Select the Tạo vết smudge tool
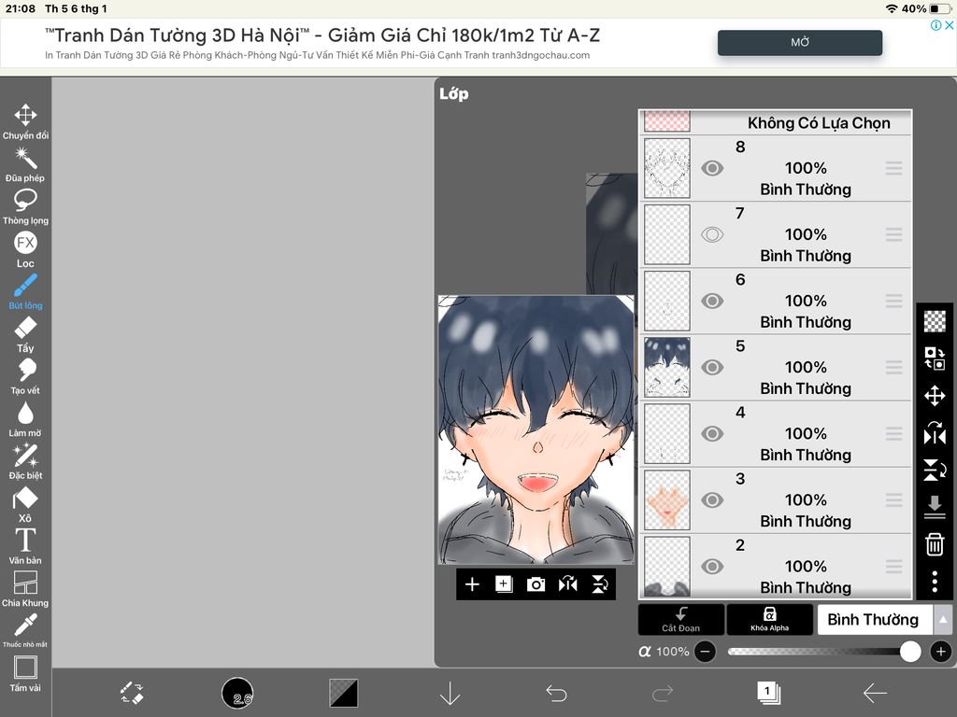Image resolution: width=957 pixels, height=717 pixels. point(25,377)
